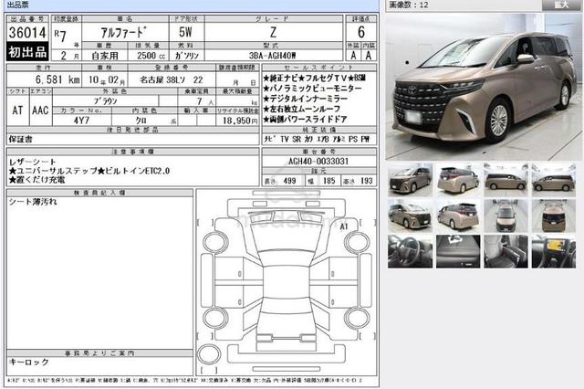The image size is (584, 389).
Task: Click the A1 damage mark on diagram
Action: click(x=343, y=226)
